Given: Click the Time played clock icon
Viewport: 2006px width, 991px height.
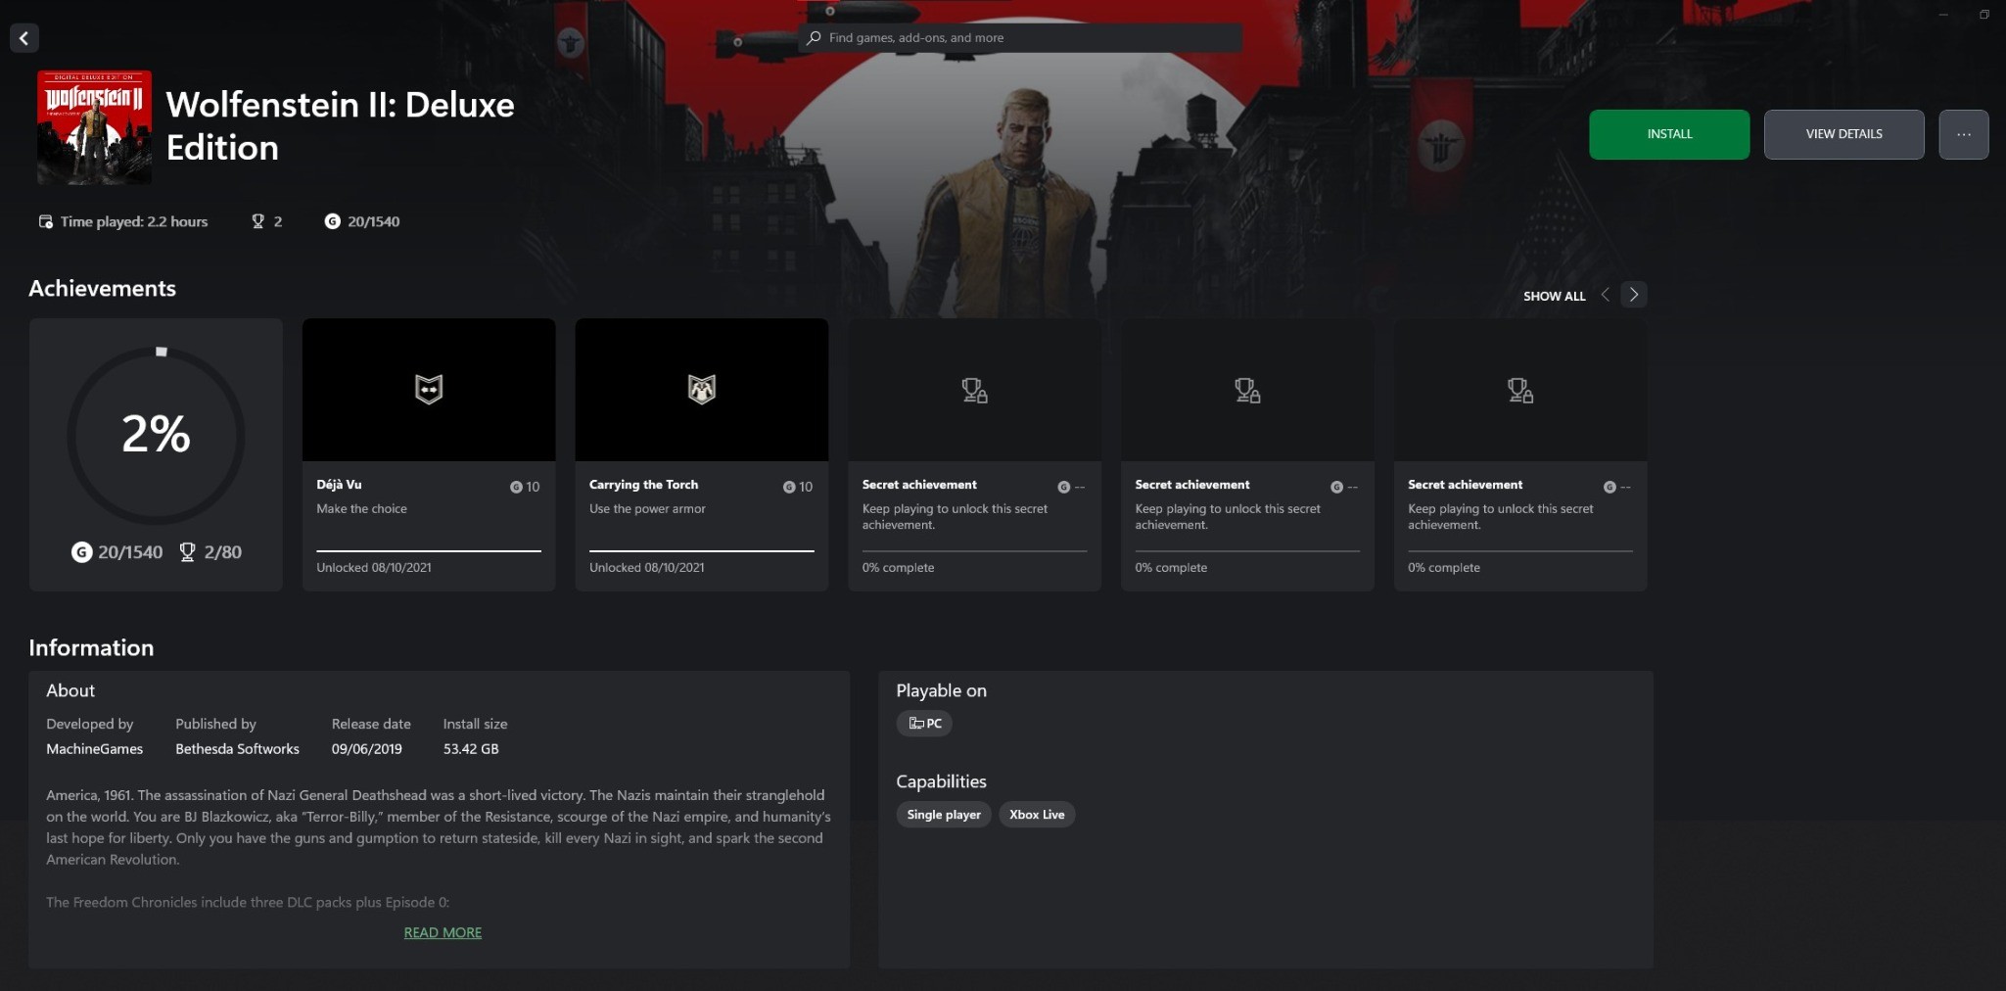Looking at the screenshot, I should point(45,222).
